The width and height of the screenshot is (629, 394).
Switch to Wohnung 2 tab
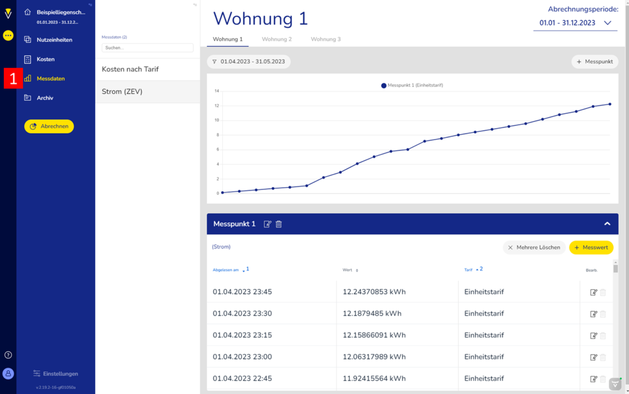tap(276, 39)
